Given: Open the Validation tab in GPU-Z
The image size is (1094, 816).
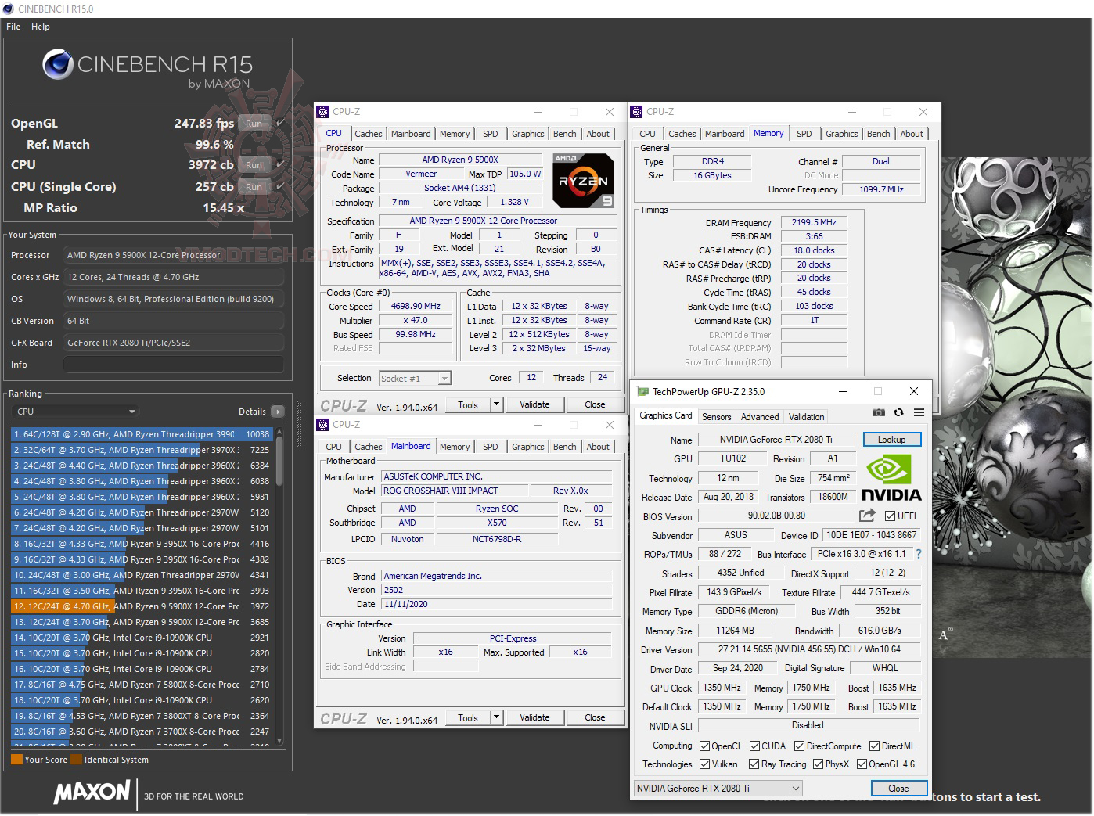Looking at the screenshot, I should coord(806,417).
